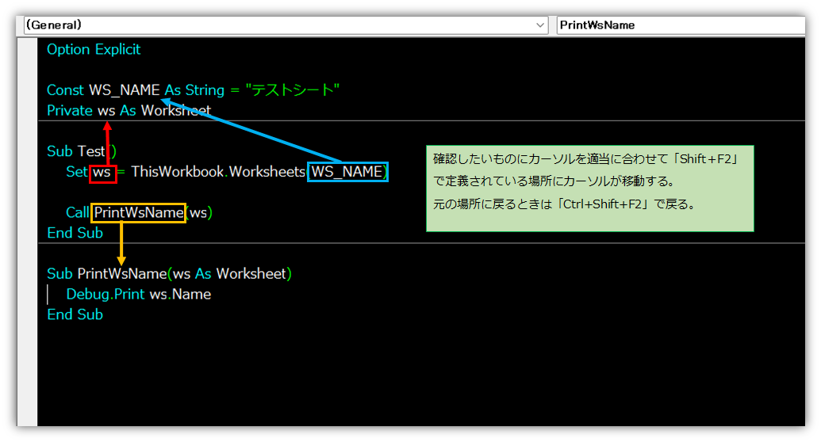Click the last 'End Sub' line
This screenshot has width=821, height=442.
pos(75,314)
